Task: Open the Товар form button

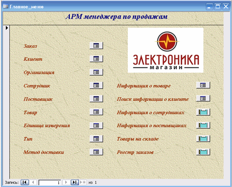Action: pos(96,112)
